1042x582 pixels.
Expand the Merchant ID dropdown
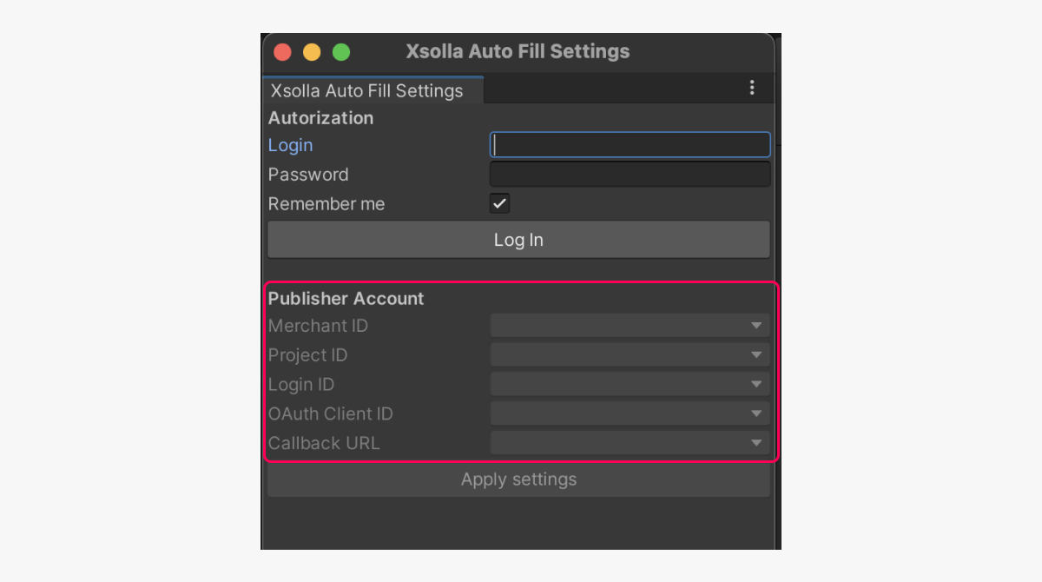tap(630, 326)
